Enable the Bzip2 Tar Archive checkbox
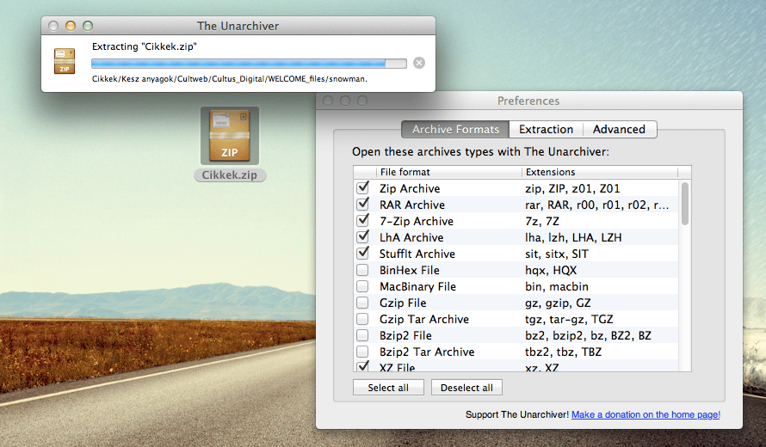 click(362, 352)
